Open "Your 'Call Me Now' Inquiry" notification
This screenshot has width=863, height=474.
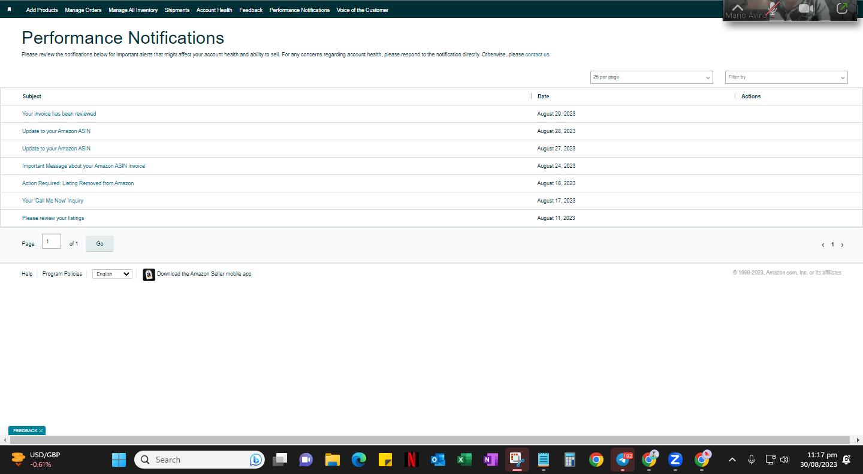(53, 201)
